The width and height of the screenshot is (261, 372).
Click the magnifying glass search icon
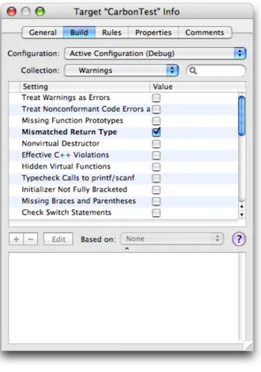click(x=193, y=71)
